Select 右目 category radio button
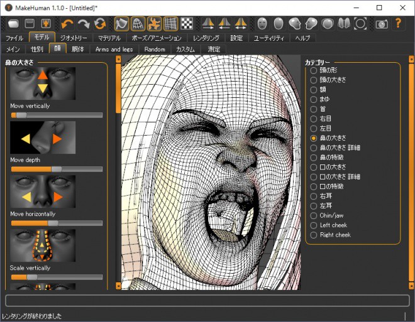The image size is (415, 322). pyautogui.click(x=314, y=119)
